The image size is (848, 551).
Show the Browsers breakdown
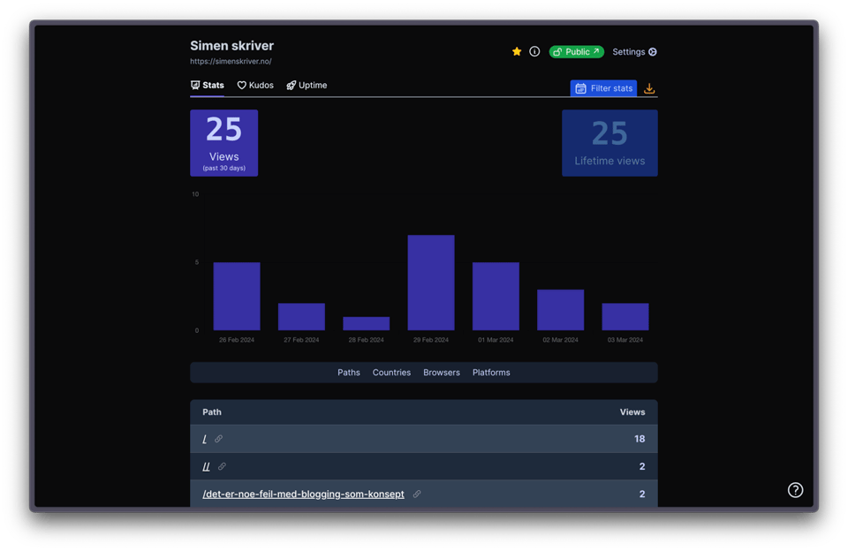click(441, 373)
